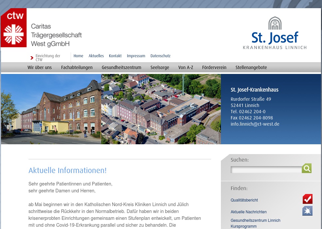
Task: Select the Home menu item
Action: click(x=78, y=56)
